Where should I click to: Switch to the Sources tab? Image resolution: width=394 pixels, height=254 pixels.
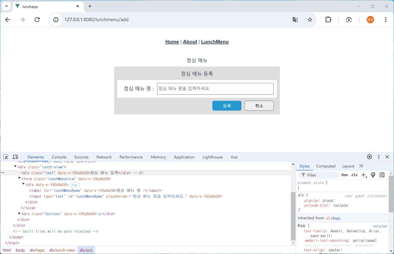(81, 157)
